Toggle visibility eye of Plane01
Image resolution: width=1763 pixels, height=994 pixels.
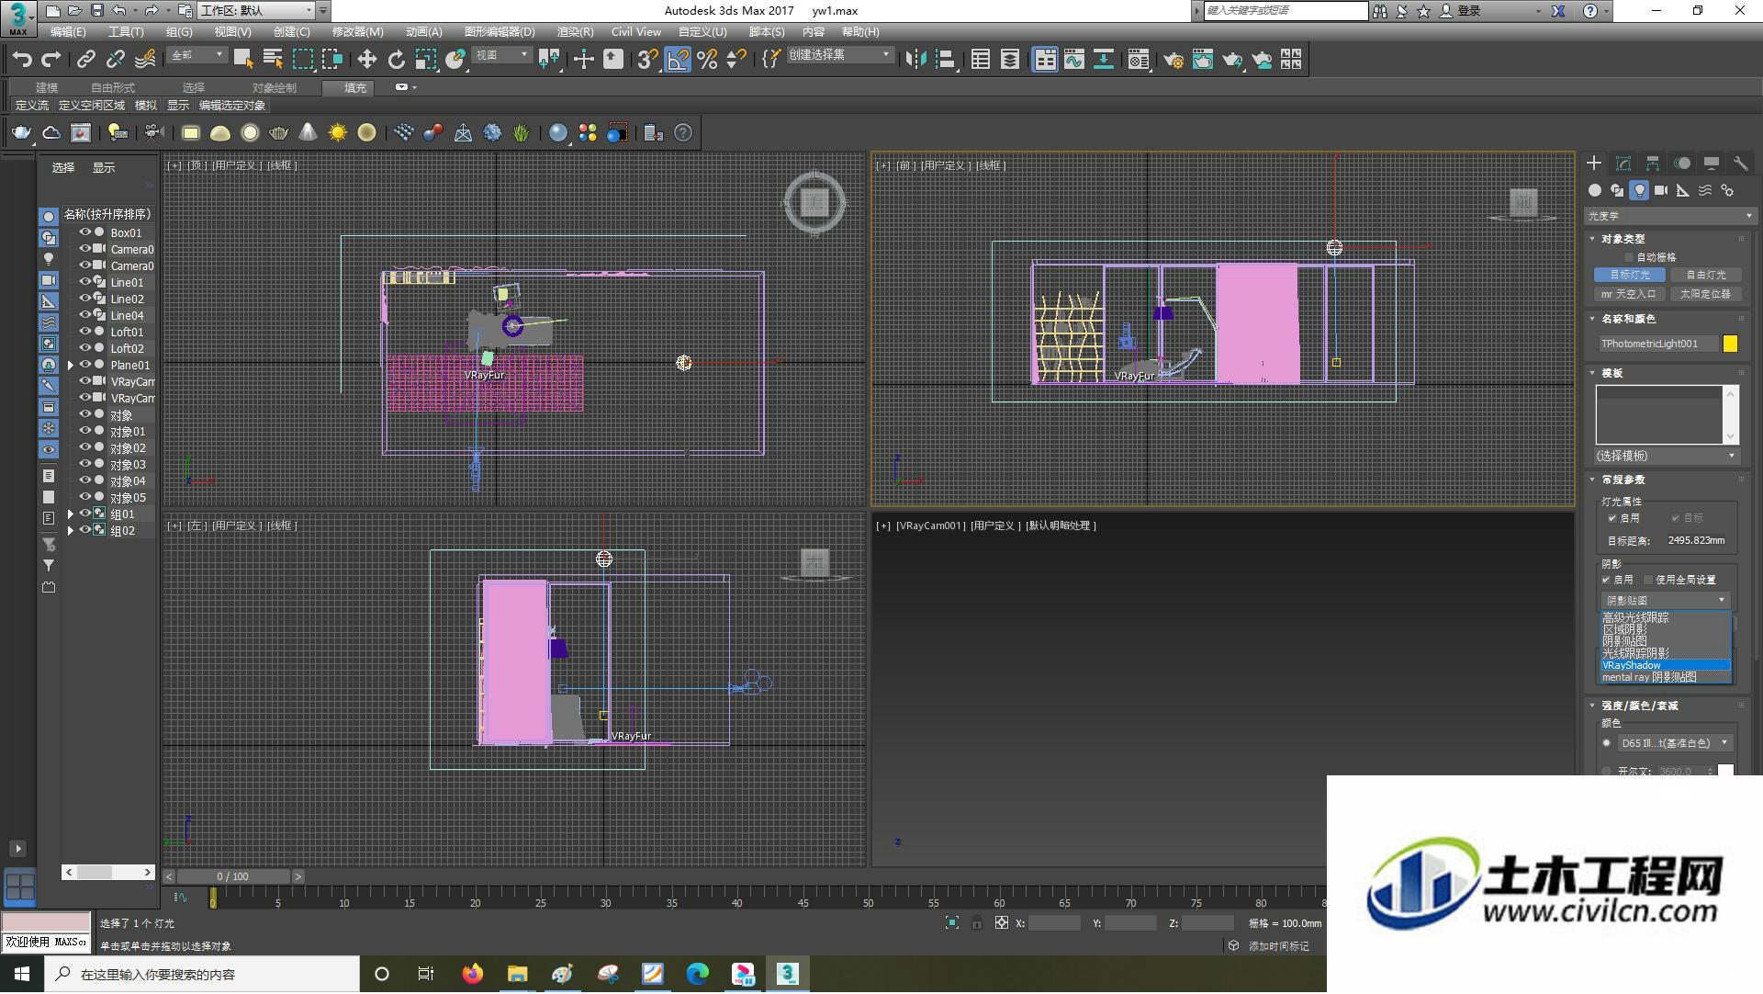[x=84, y=365]
